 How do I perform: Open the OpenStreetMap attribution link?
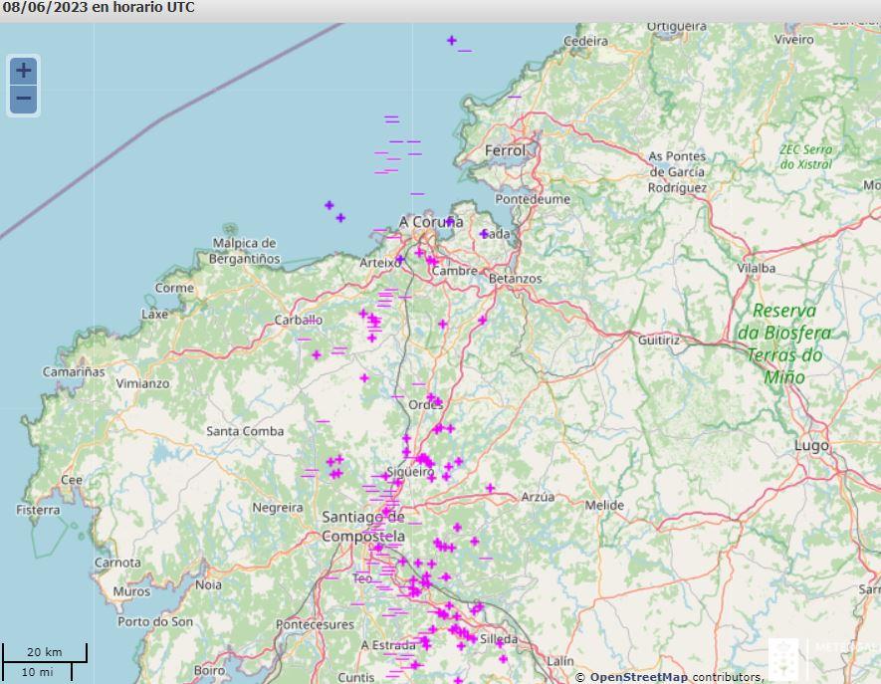click(x=638, y=677)
